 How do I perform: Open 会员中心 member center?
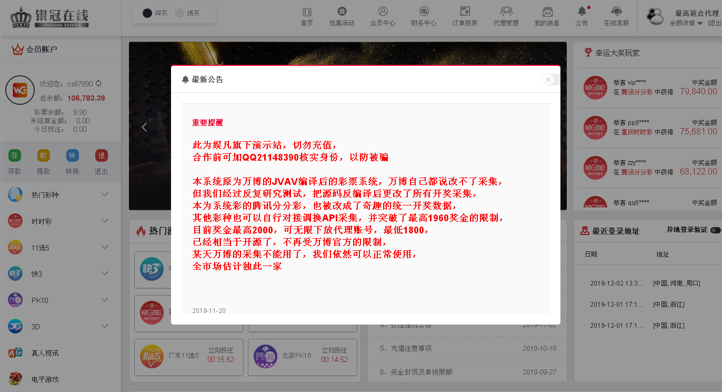click(x=383, y=17)
